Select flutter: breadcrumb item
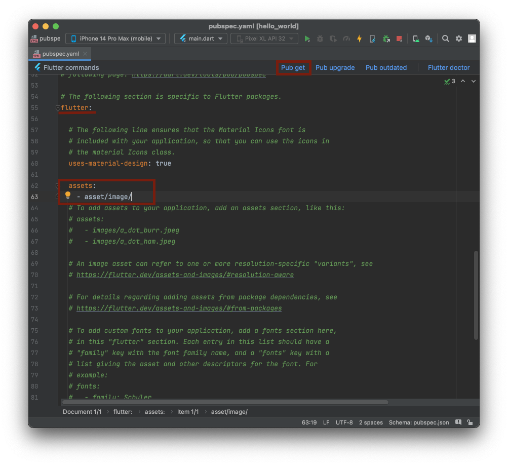Viewport: 508px width, 465px height. click(123, 411)
